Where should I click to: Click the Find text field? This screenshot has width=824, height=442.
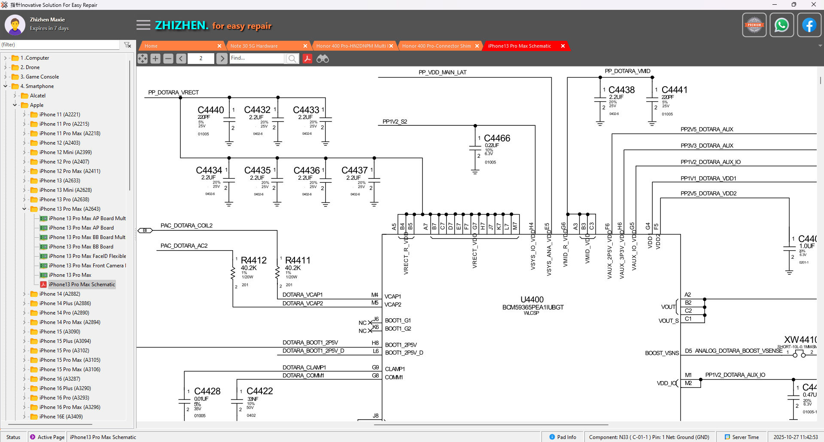tap(257, 58)
